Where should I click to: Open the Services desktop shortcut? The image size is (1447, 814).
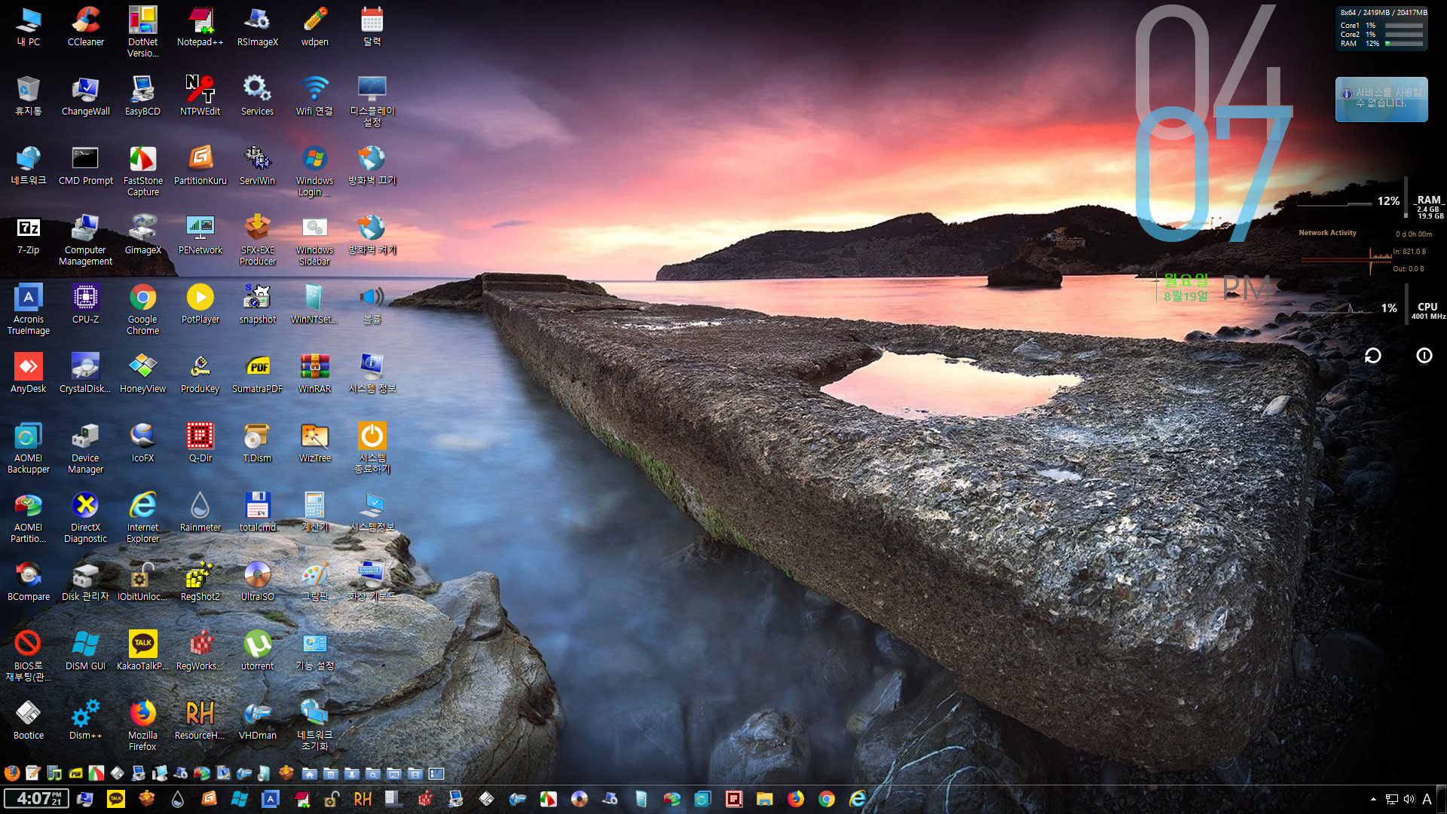click(x=258, y=96)
